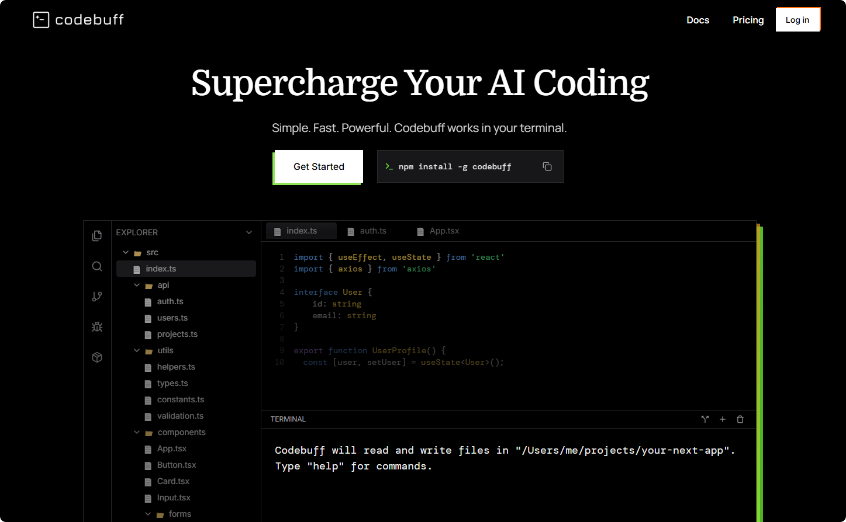Collapse the src folder

click(126, 252)
